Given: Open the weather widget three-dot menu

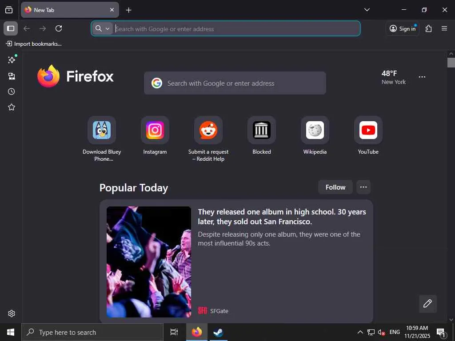Looking at the screenshot, I should [x=422, y=77].
